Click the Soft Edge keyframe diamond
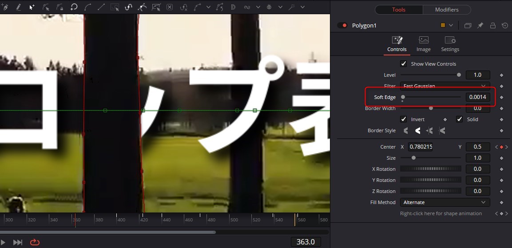This screenshot has height=248, width=512. (501, 97)
